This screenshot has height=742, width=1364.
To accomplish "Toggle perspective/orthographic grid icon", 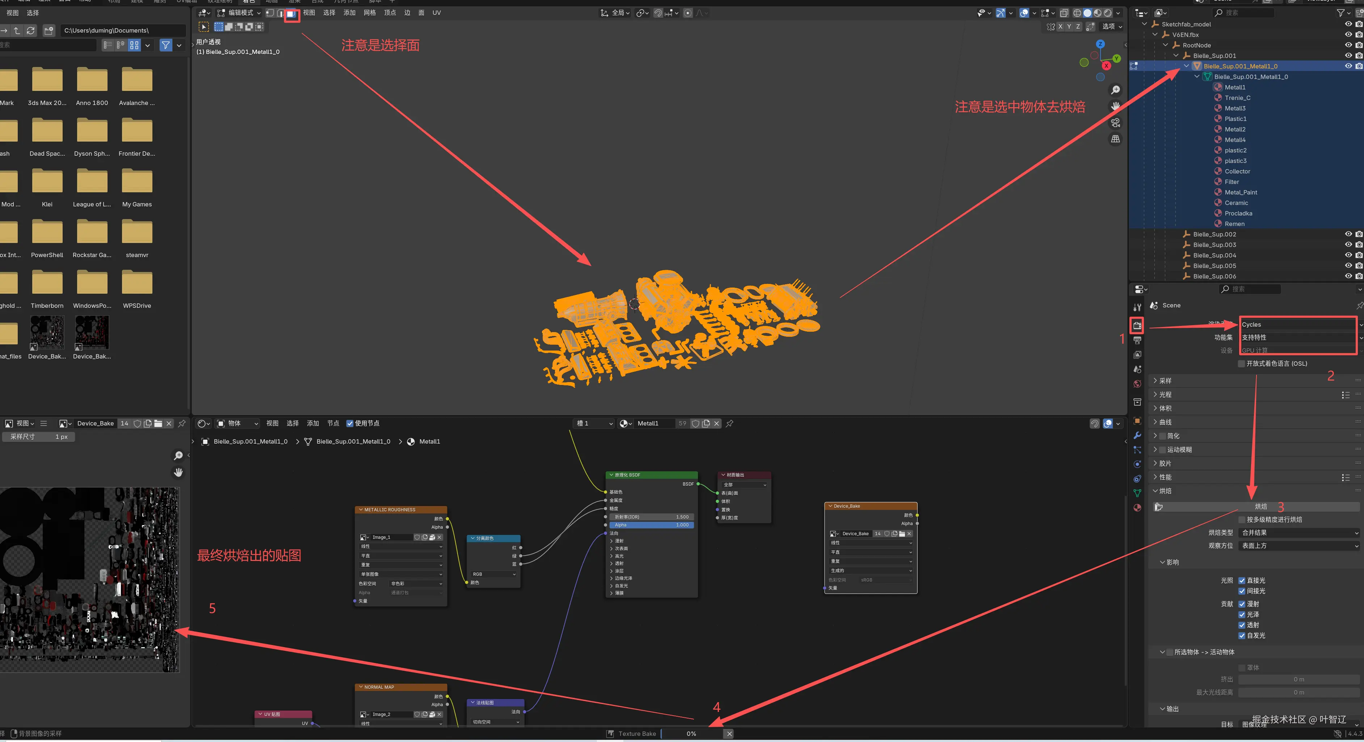I will 1115,139.
